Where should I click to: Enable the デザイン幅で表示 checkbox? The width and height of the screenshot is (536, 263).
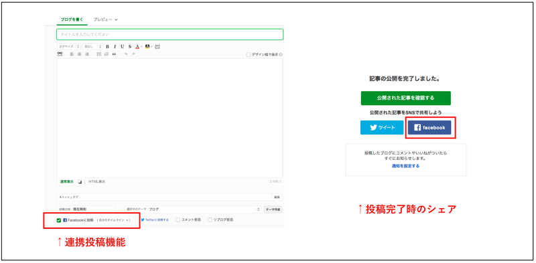249,54
